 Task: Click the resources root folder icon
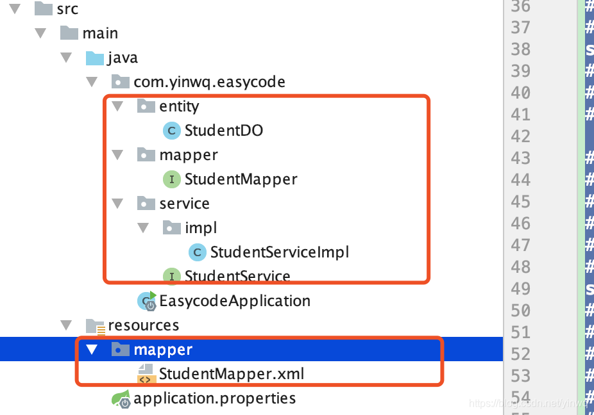[x=96, y=325]
